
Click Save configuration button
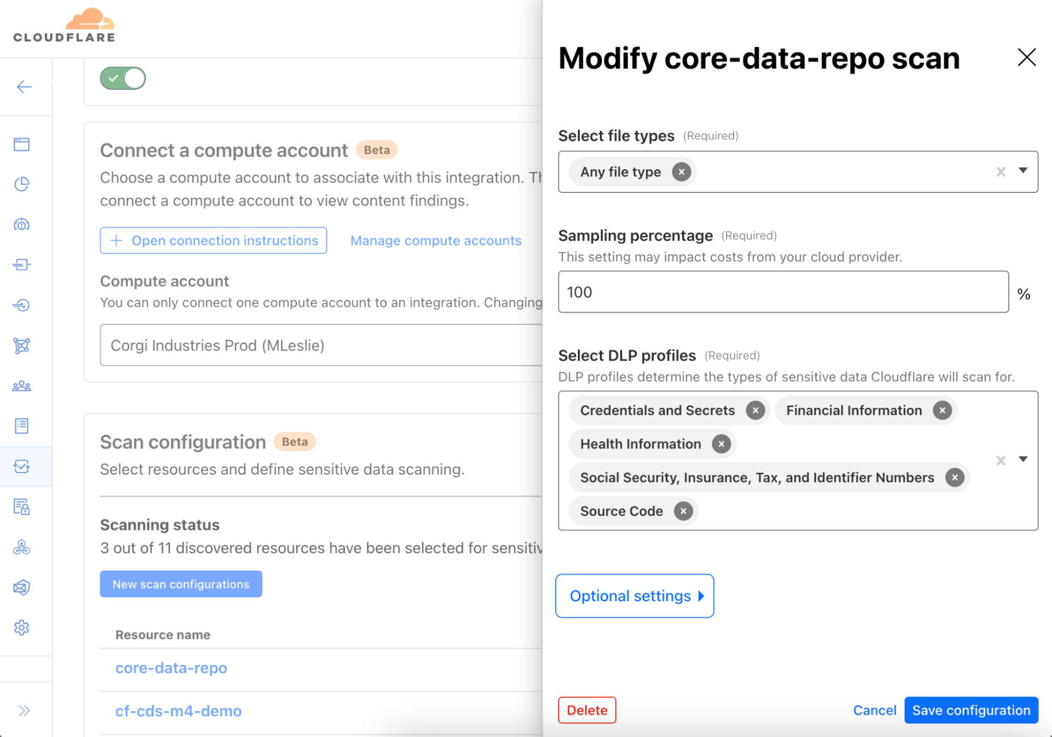971,710
